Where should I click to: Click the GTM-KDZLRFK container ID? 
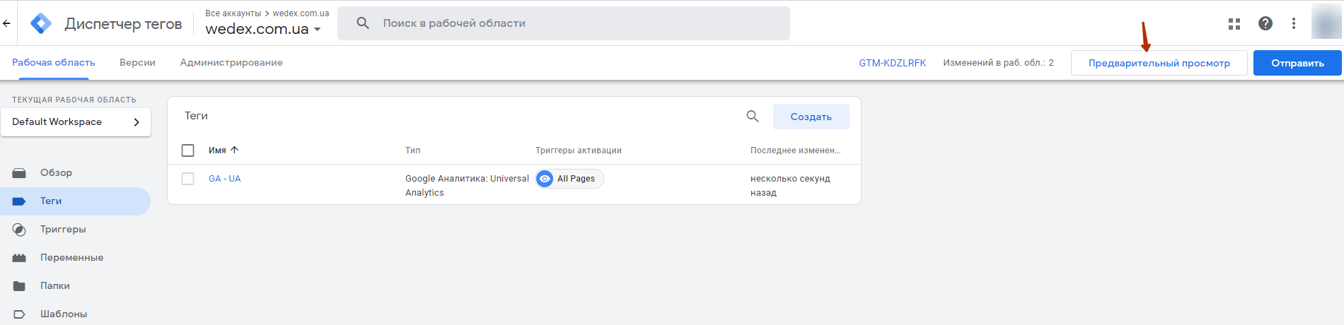(892, 63)
